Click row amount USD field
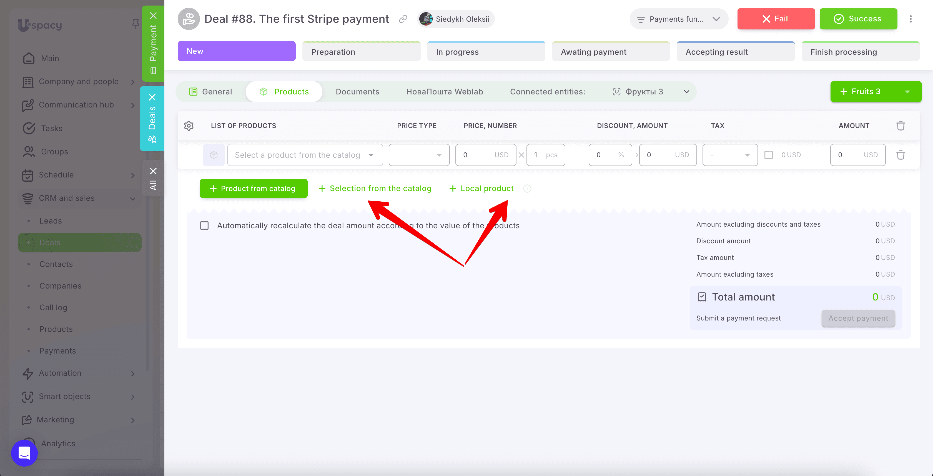 click(x=858, y=155)
